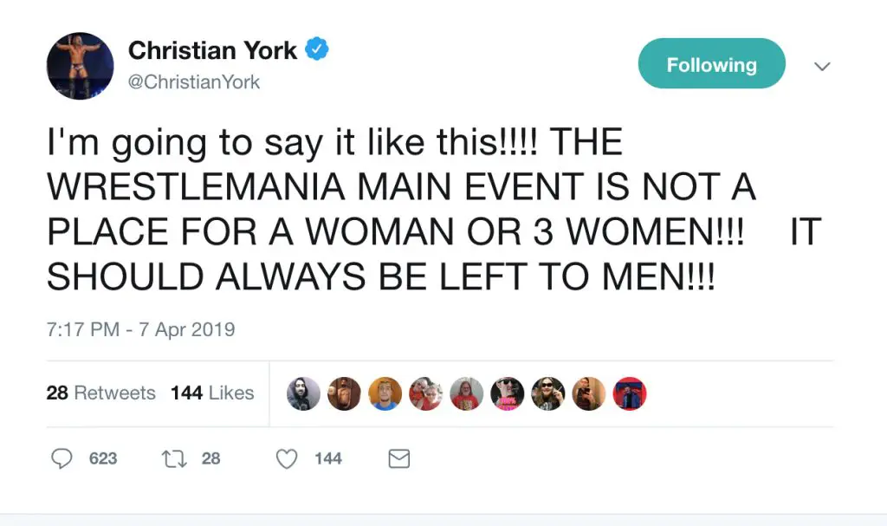Click the blue verified badge
Image resolution: width=887 pixels, height=526 pixels.
(x=318, y=50)
